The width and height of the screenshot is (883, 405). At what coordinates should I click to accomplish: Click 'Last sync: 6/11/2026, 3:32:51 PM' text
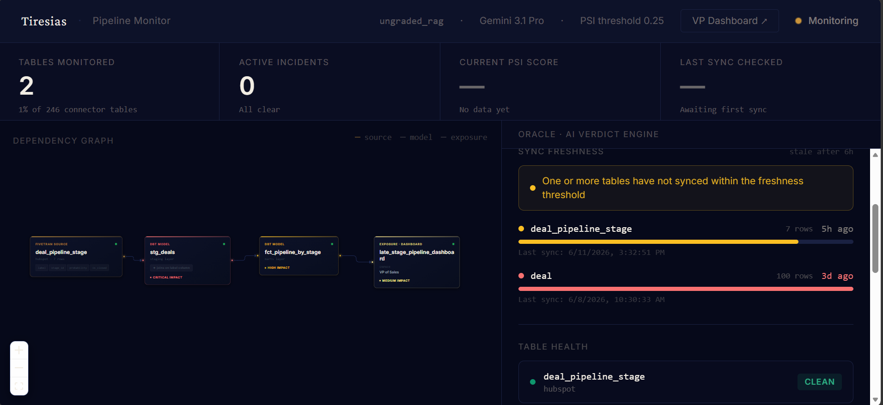(x=591, y=252)
